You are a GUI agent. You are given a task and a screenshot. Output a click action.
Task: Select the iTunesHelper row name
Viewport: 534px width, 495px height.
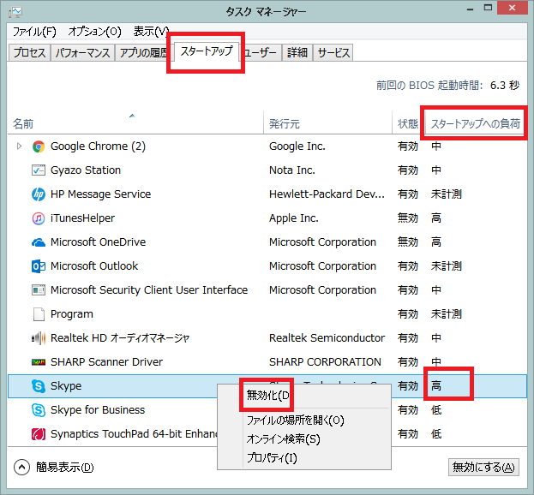click(x=82, y=218)
